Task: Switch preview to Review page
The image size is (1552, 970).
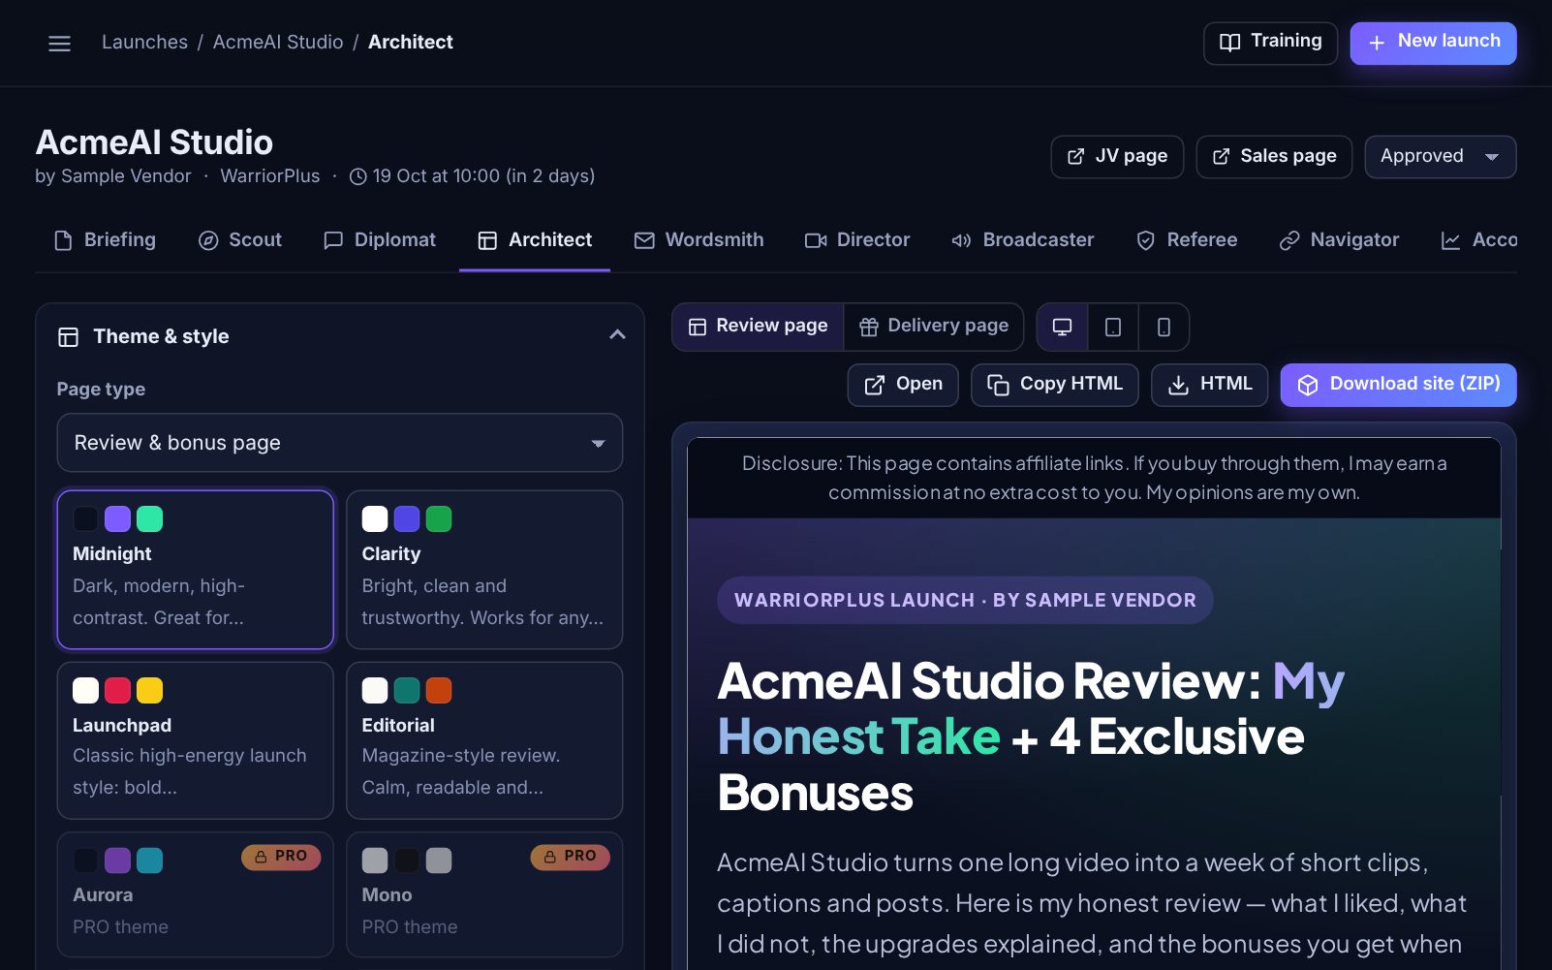Action: click(758, 327)
